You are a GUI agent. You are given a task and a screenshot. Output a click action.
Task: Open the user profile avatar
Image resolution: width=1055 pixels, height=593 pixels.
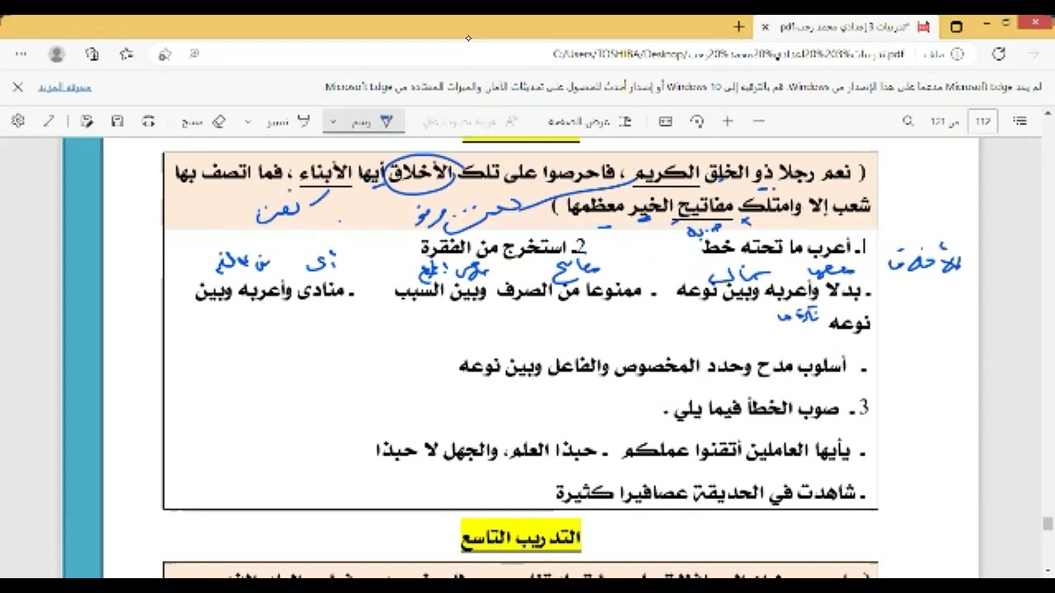pos(57,54)
